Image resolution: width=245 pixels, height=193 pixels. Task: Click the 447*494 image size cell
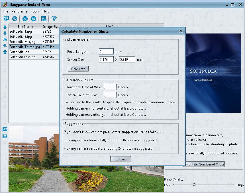pos(50,47)
